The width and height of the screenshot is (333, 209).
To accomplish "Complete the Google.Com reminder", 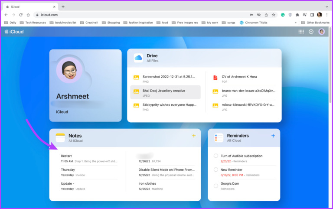I will point(216,186).
